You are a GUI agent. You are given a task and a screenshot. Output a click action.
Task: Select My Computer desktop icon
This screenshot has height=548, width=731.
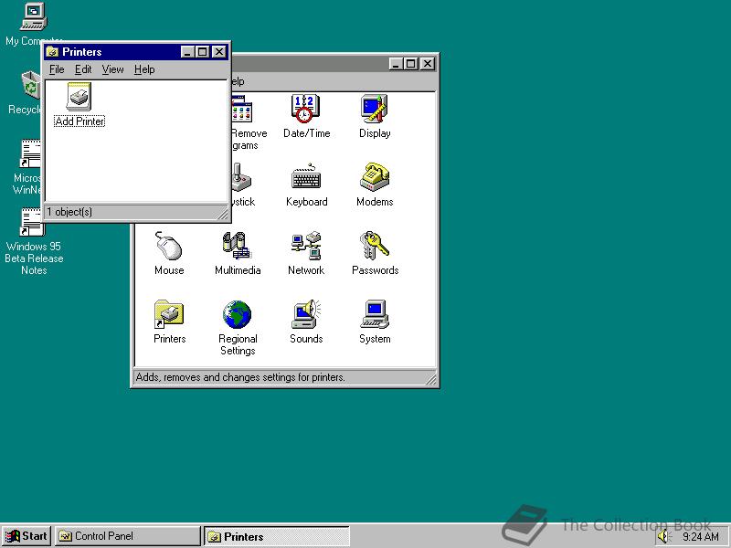click(34, 16)
